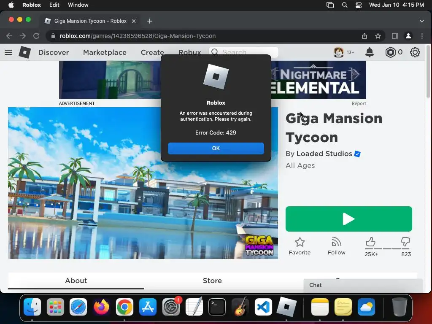Share this page using the share icon
Image resolution: width=432 pixels, height=324 pixels.
(x=364, y=36)
